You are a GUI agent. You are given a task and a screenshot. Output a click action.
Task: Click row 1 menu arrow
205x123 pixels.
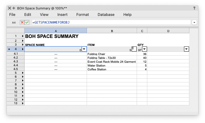pyautogui.click(x=23, y=36)
